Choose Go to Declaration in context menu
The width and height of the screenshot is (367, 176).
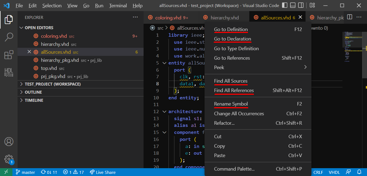click(258, 39)
